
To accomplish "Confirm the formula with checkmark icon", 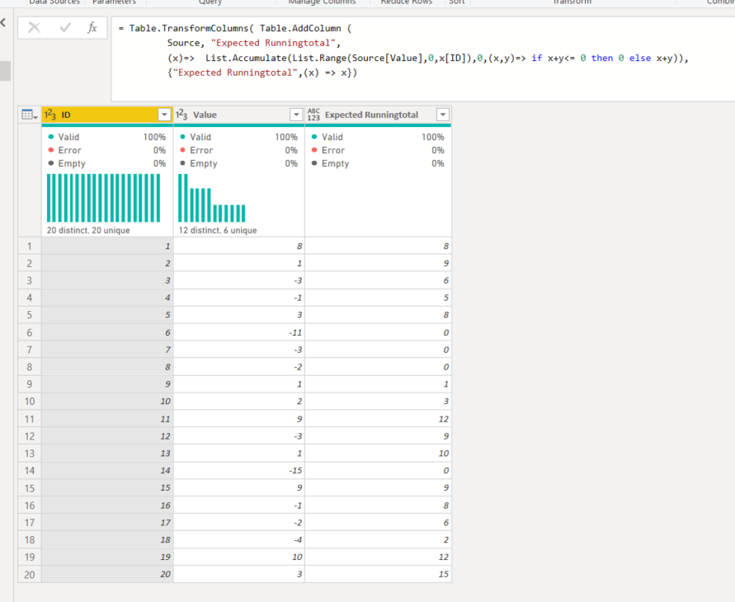I will pos(65,28).
